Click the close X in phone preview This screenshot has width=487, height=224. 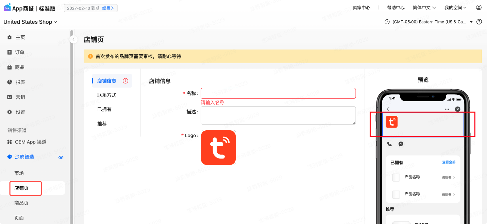(x=458, y=109)
